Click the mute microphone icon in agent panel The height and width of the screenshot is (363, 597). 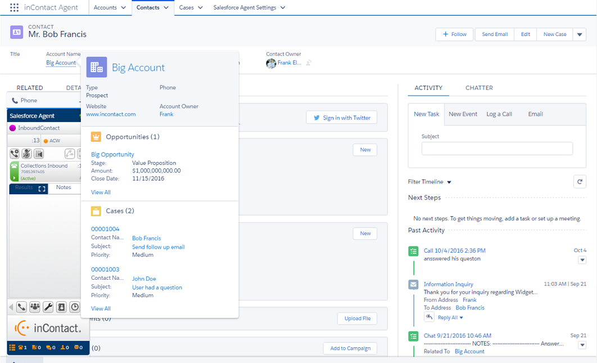26,154
